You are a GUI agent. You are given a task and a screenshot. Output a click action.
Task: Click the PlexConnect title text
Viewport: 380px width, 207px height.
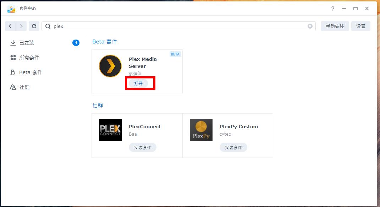[145, 126]
